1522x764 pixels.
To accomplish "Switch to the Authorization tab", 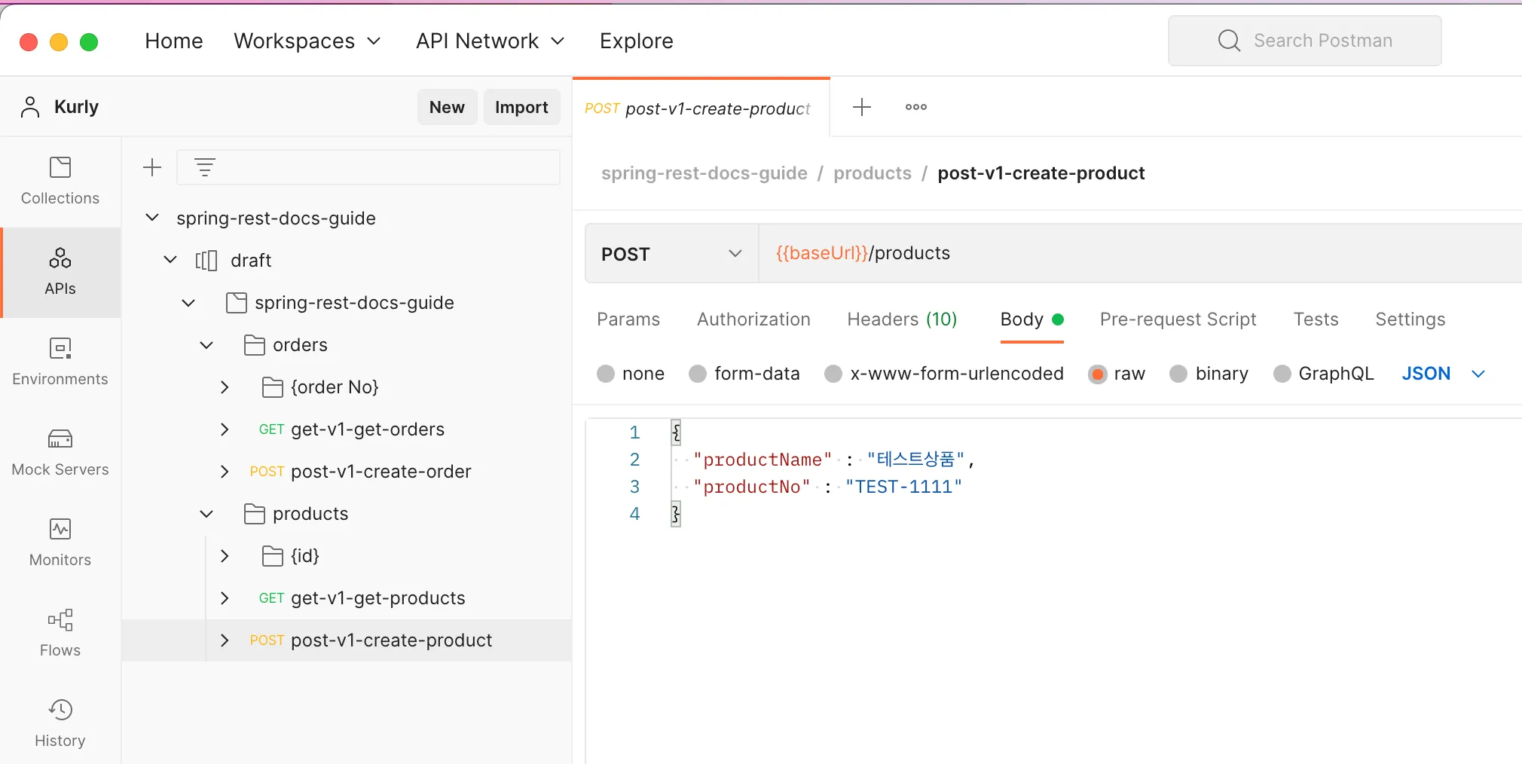I will (753, 319).
